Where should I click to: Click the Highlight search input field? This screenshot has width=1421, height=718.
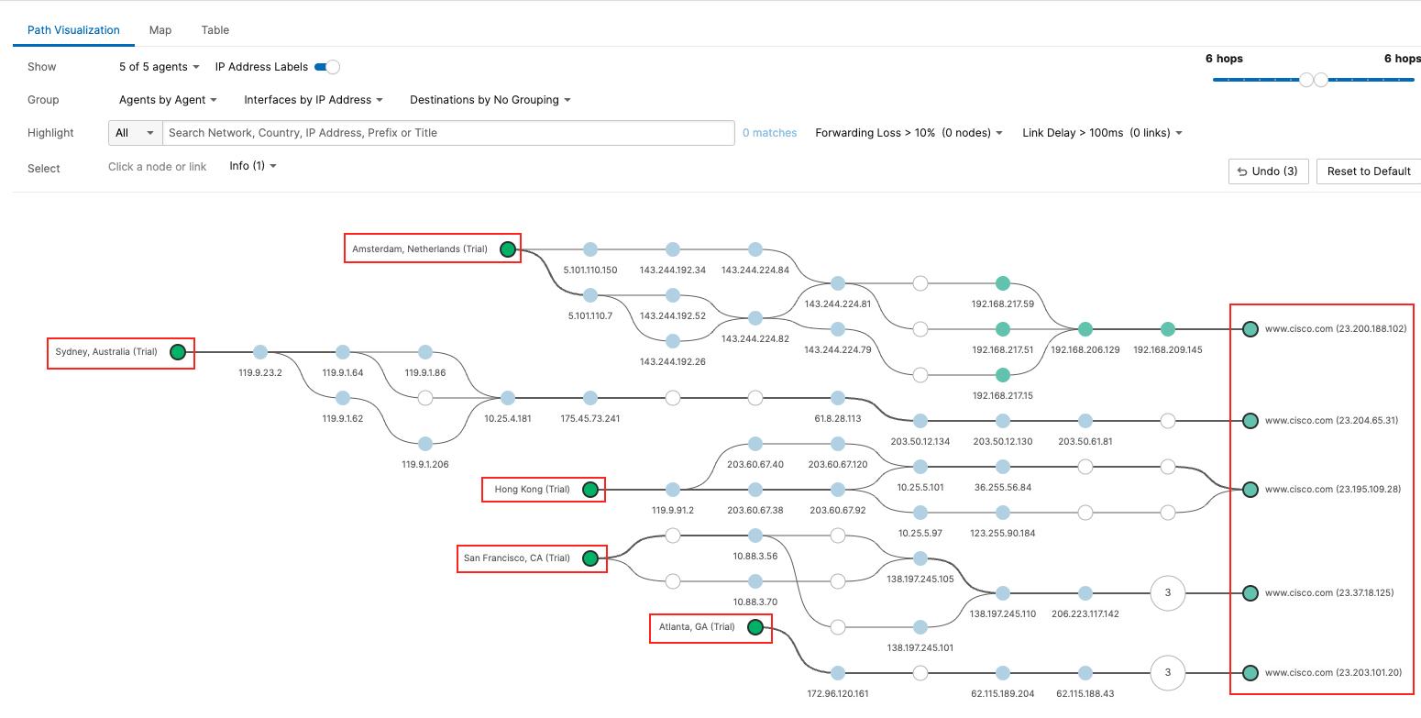click(448, 133)
